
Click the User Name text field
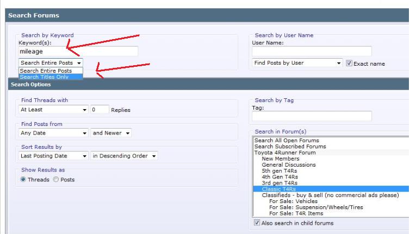(312, 51)
